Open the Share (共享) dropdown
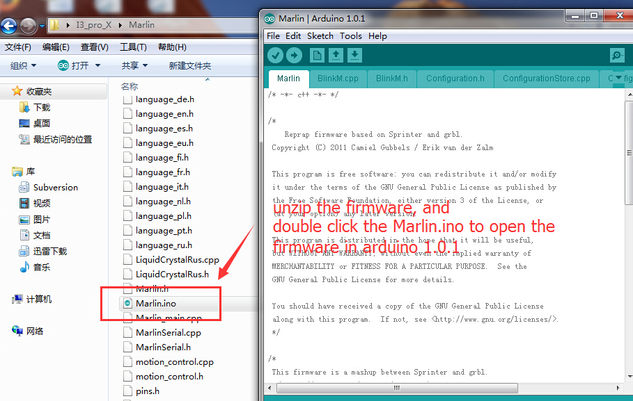This screenshot has height=401, width=633. [x=135, y=66]
